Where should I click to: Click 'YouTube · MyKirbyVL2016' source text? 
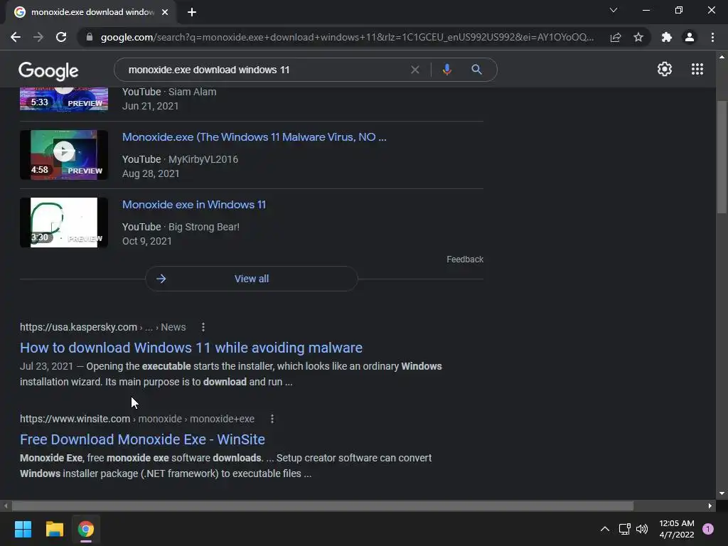pyautogui.click(x=180, y=159)
